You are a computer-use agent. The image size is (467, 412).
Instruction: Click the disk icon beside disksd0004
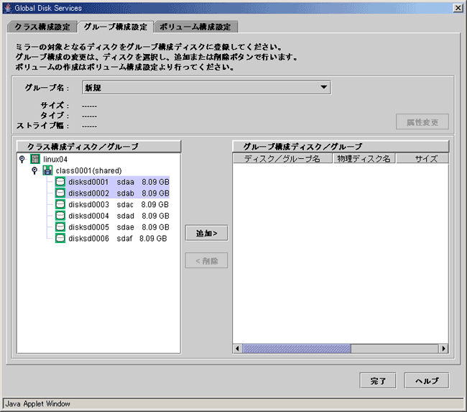click(x=60, y=216)
